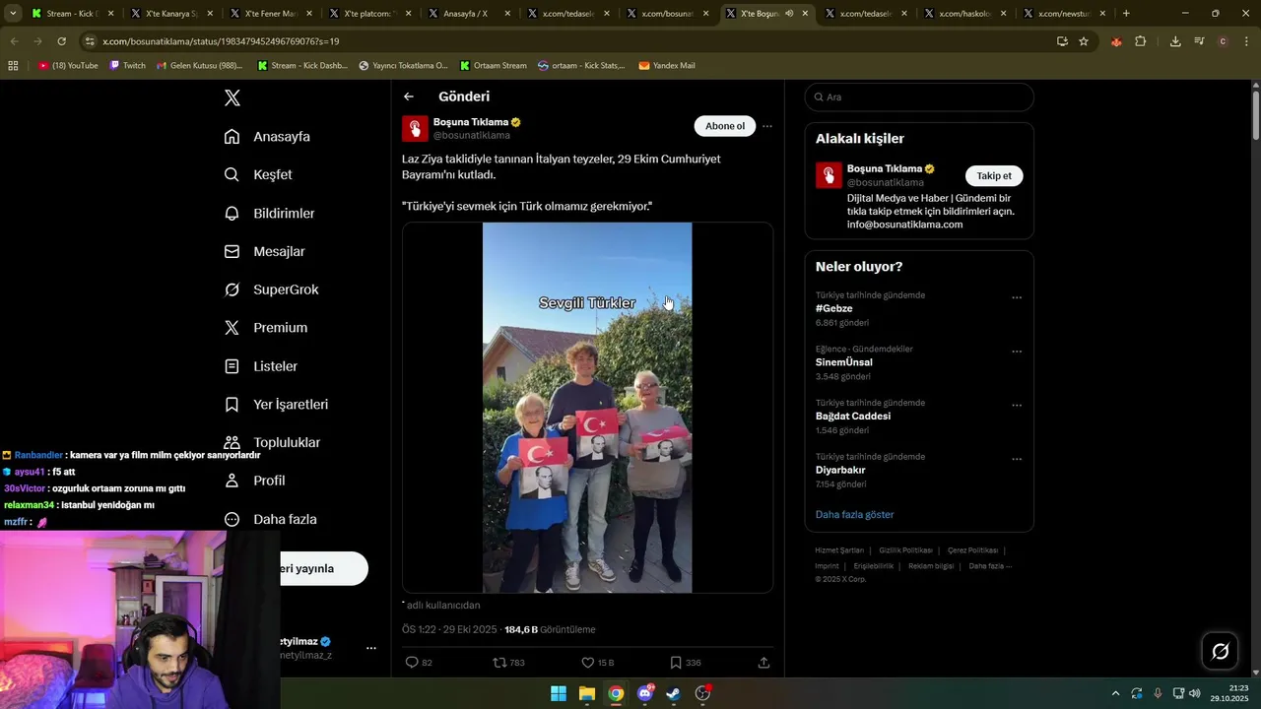Open Hizmet Şartları footer link

839,550
